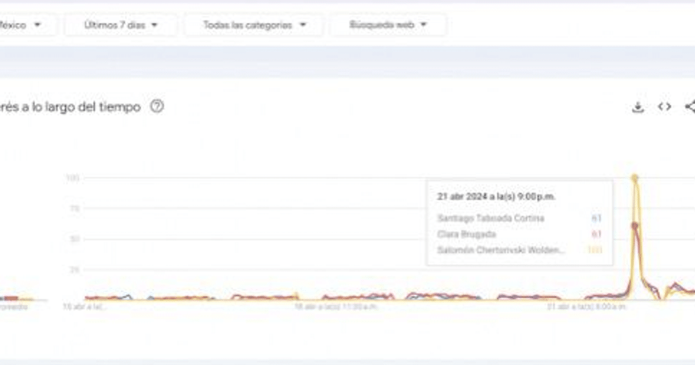Image resolution: width=695 pixels, height=365 pixels.
Task: Select Clara Brugada in the tooltip
Action: (x=467, y=234)
